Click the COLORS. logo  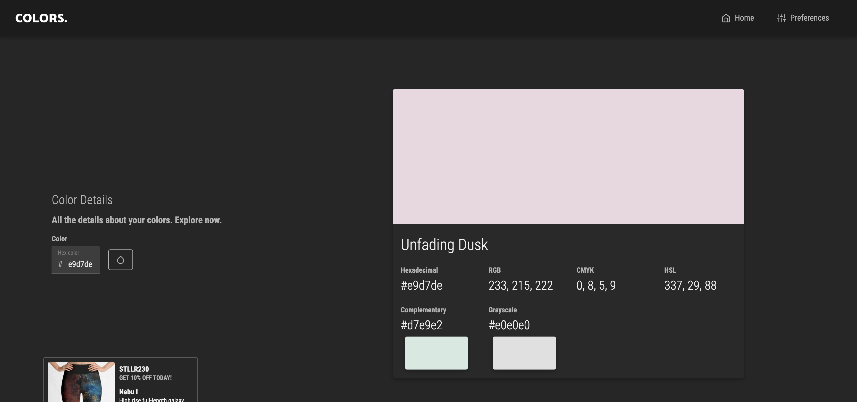pyautogui.click(x=41, y=18)
